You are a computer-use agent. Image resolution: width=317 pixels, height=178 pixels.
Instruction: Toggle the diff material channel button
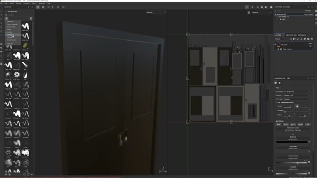(278, 125)
